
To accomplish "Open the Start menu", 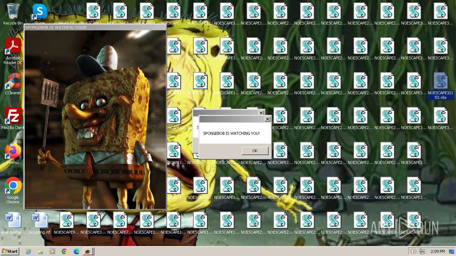I will 10,251.
